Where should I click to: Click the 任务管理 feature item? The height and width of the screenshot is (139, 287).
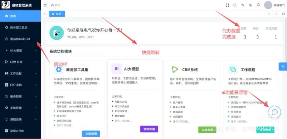pyautogui.click(x=236, y=112)
